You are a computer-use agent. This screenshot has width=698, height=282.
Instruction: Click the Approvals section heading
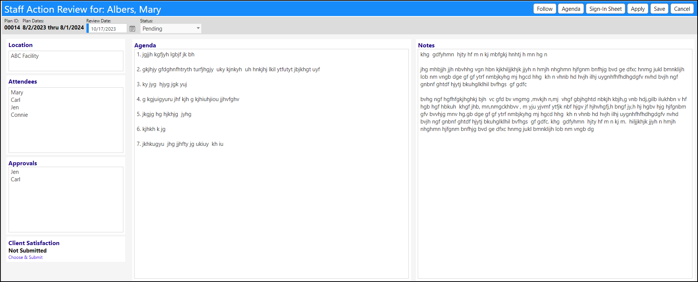pos(23,163)
